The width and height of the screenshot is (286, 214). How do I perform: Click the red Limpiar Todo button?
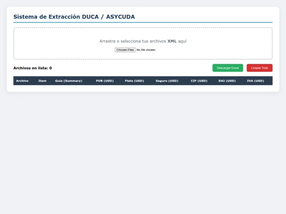point(260,68)
